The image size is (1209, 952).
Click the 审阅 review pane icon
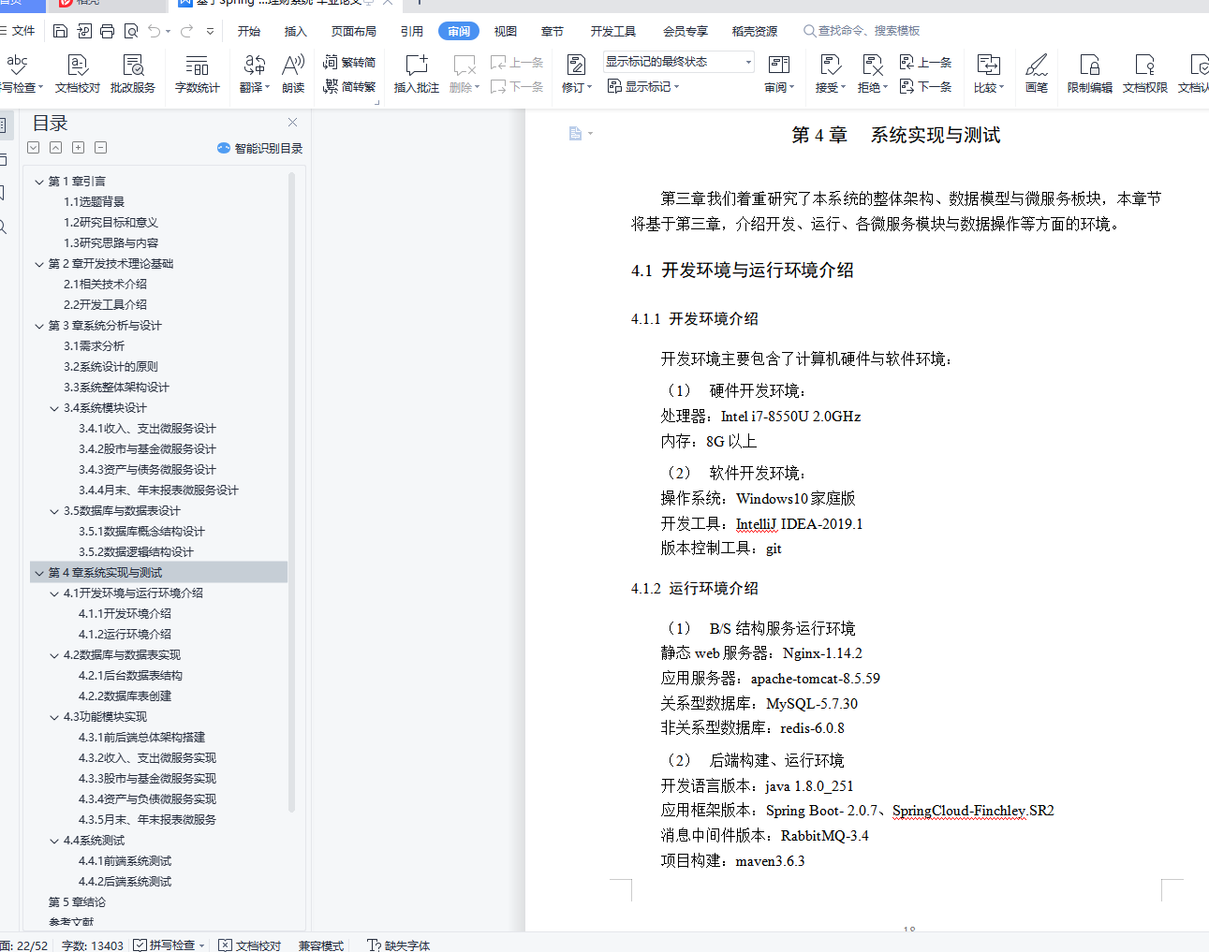click(x=778, y=65)
